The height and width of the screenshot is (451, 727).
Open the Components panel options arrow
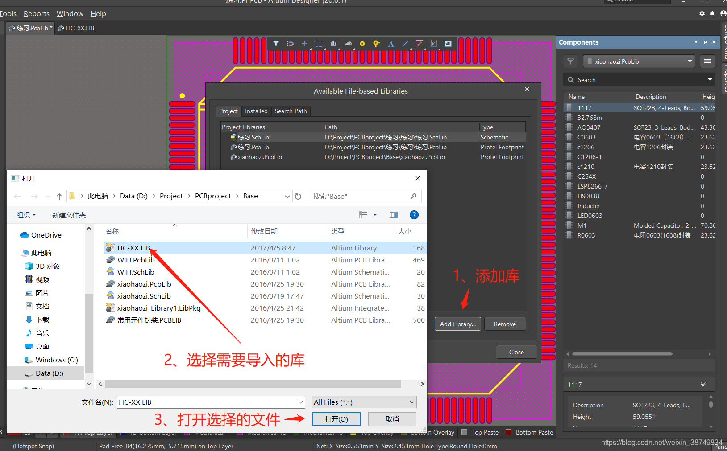coord(696,42)
